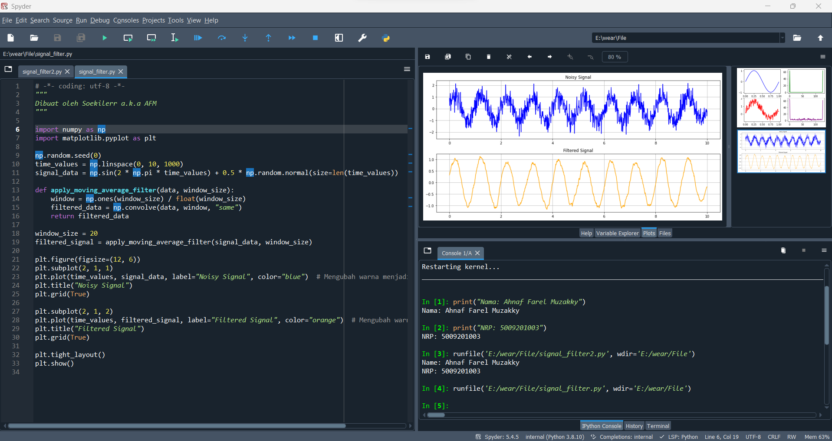Image resolution: width=832 pixels, height=441 pixels.
Task: Stop the debugging session
Action: click(x=315, y=38)
